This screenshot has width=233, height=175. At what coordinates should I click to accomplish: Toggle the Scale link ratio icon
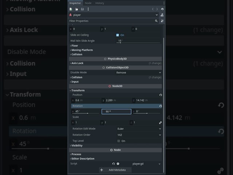point(160,122)
